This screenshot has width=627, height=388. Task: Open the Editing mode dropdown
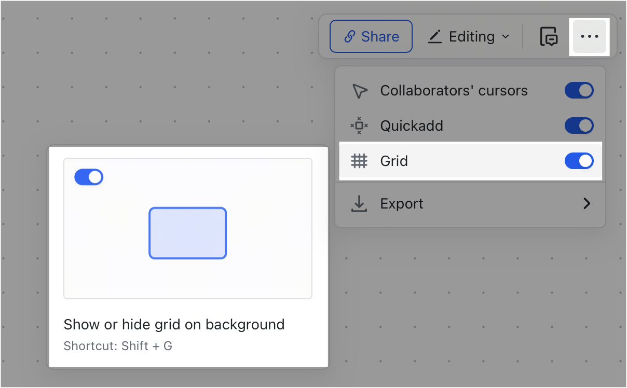pos(469,37)
